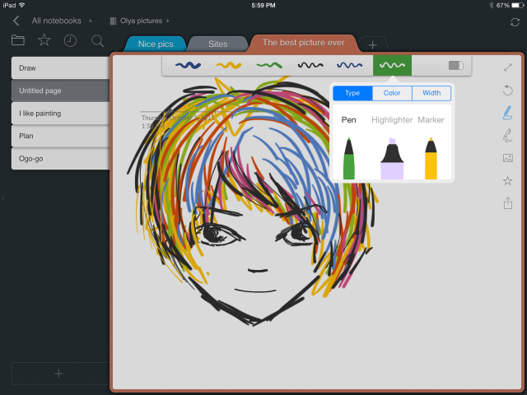Viewport: 527px width, 395px height.
Task: Select the highlighted green pen preset
Action: pos(392,65)
